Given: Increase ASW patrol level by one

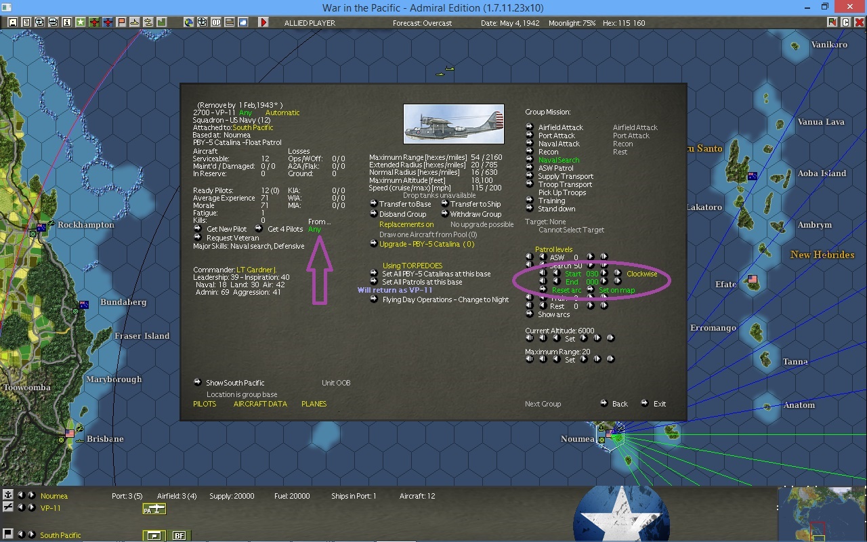Looking at the screenshot, I should click(x=591, y=257).
